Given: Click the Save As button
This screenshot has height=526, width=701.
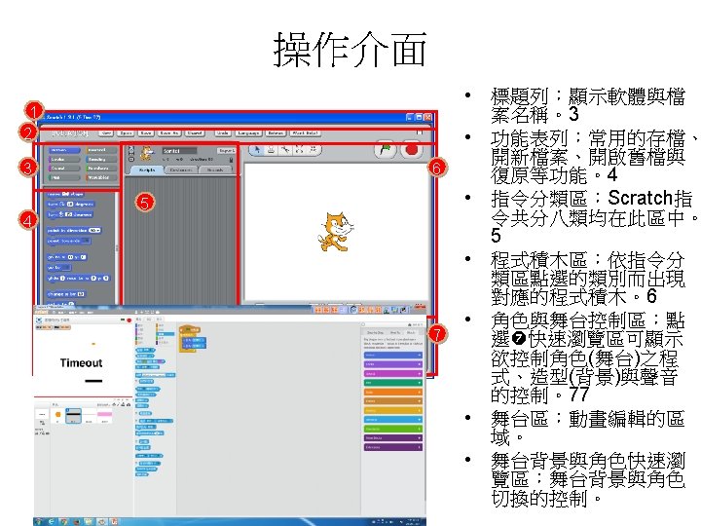Looking at the screenshot, I should (x=169, y=133).
